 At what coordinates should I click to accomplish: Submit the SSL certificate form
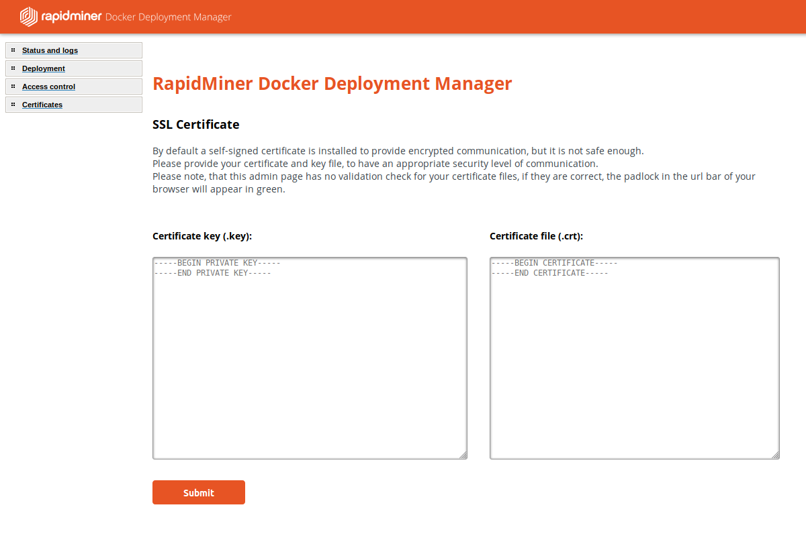pyautogui.click(x=199, y=492)
